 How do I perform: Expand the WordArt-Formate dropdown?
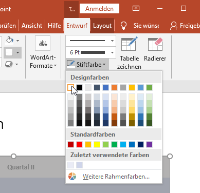coord(55,66)
